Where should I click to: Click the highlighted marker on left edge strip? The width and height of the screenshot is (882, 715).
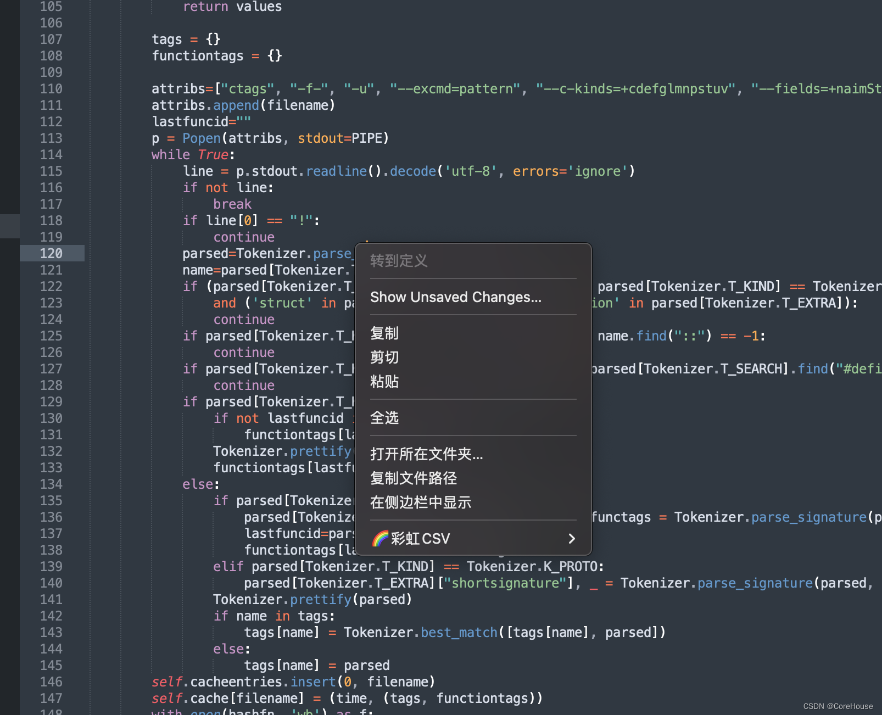(x=9, y=226)
